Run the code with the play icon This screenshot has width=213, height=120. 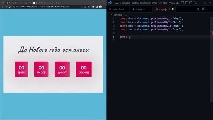pyautogui.click(x=198, y=9)
